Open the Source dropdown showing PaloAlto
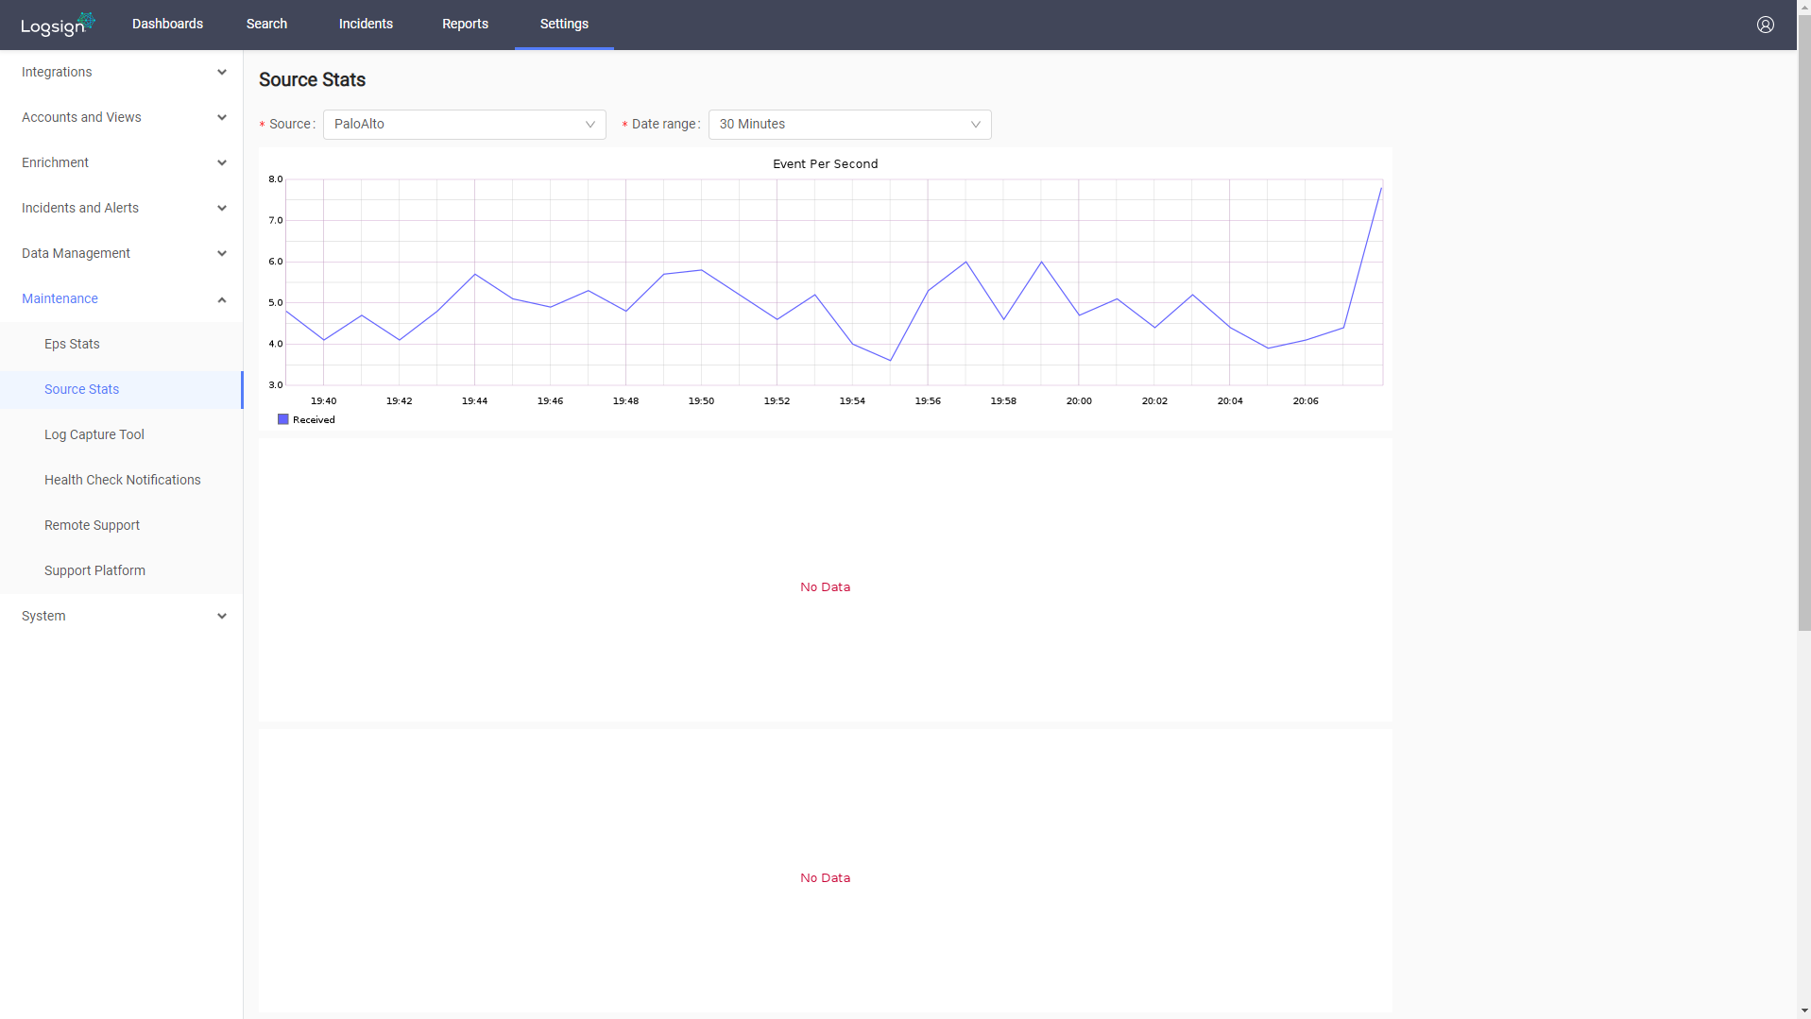 pos(464,125)
